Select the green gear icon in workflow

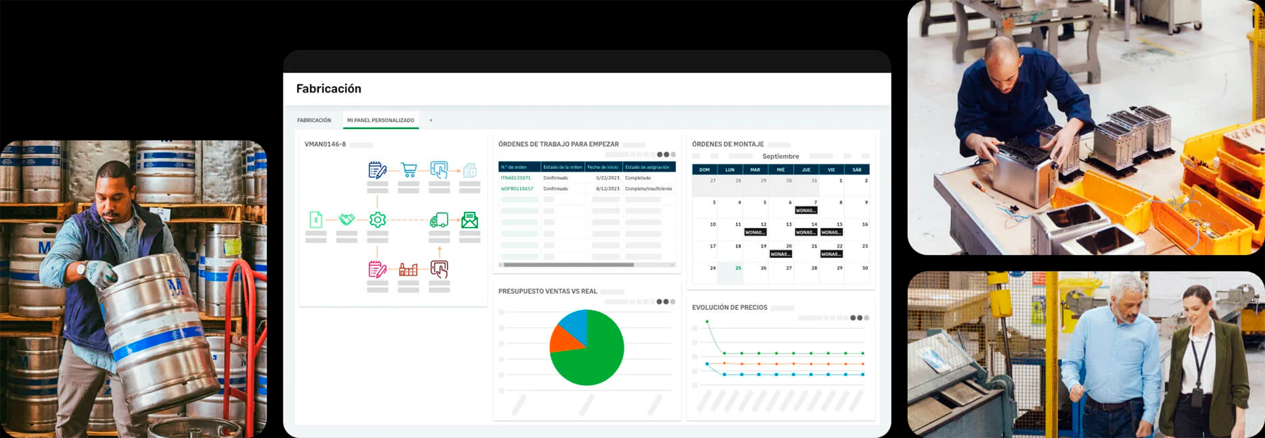[377, 220]
